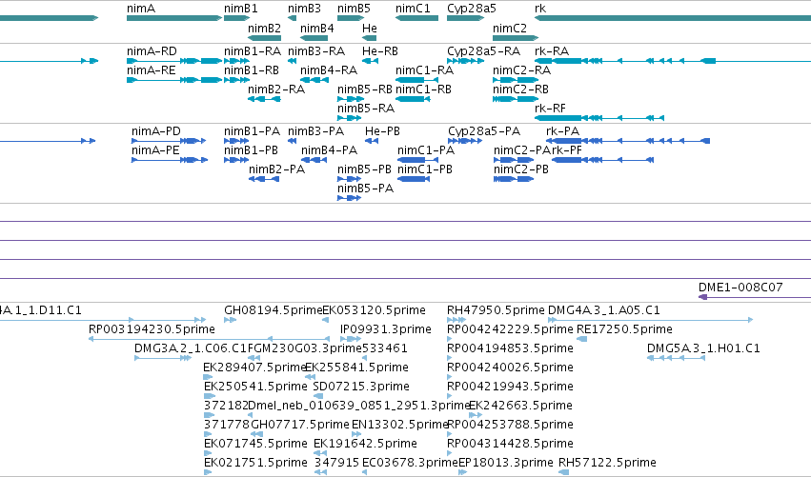The image size is (811, 477).
Task: Select the EN13302.5prime EST
Action: pos(356,434)
